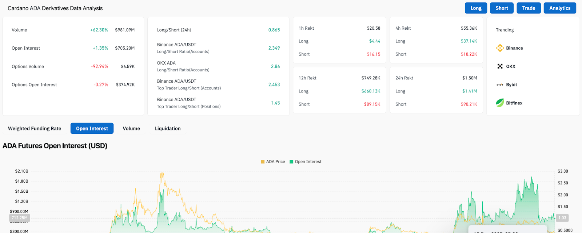Switch to the Volume tab
The height and width of the screenshot is (233, 582).
131,129
